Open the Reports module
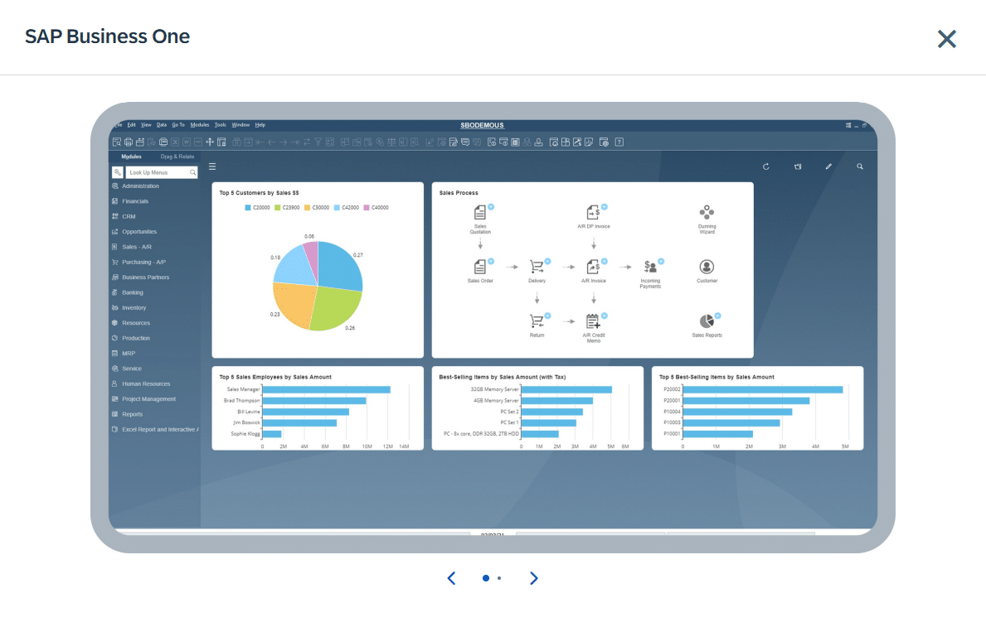The width and height of the screenshot is (986, 627). 127,414
